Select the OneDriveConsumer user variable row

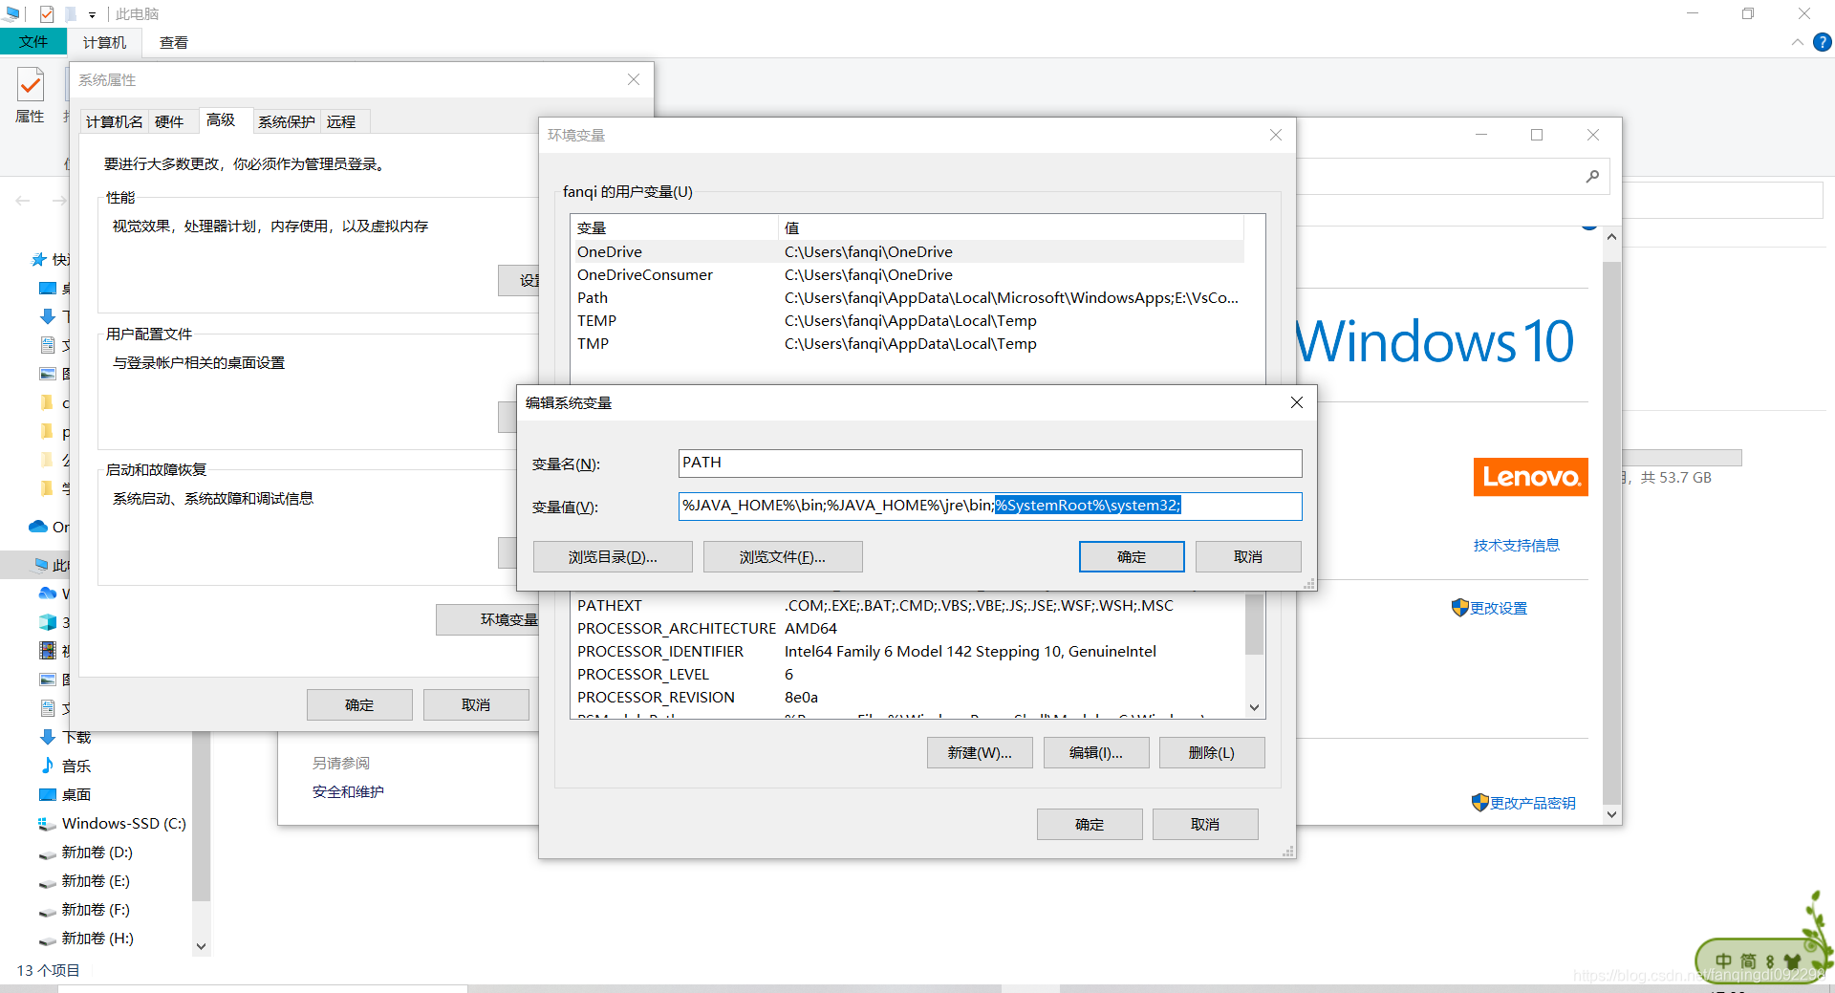coord(908,274)
